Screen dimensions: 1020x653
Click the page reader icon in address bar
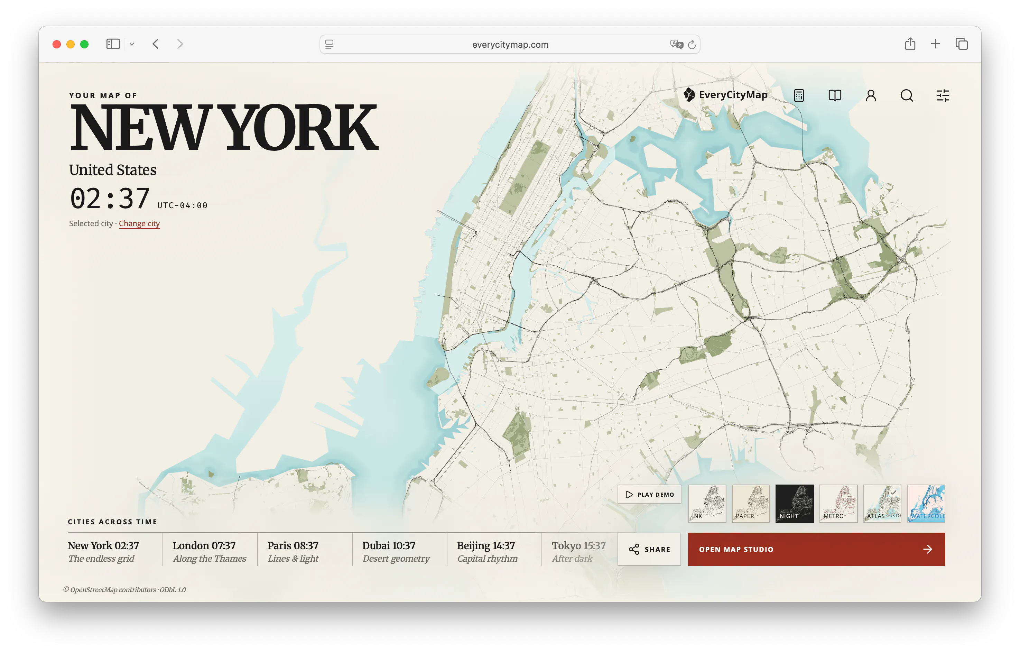(x=329, y=44)
